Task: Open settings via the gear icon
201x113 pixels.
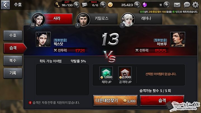Action: point(195,5)
